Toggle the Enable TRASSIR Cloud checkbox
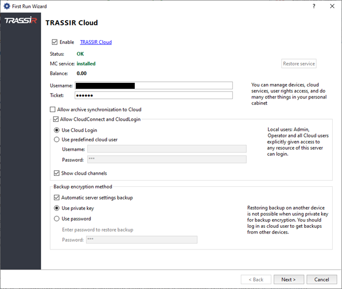The height and width of the screenshot is (289, 342). pyautogui.click(x=55, y=42)
